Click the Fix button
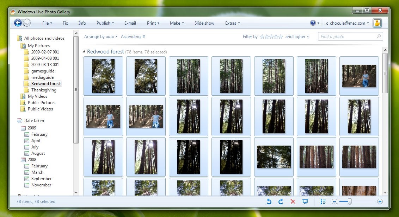The width and height of the screenshot is (399, 217). point(66,23)
